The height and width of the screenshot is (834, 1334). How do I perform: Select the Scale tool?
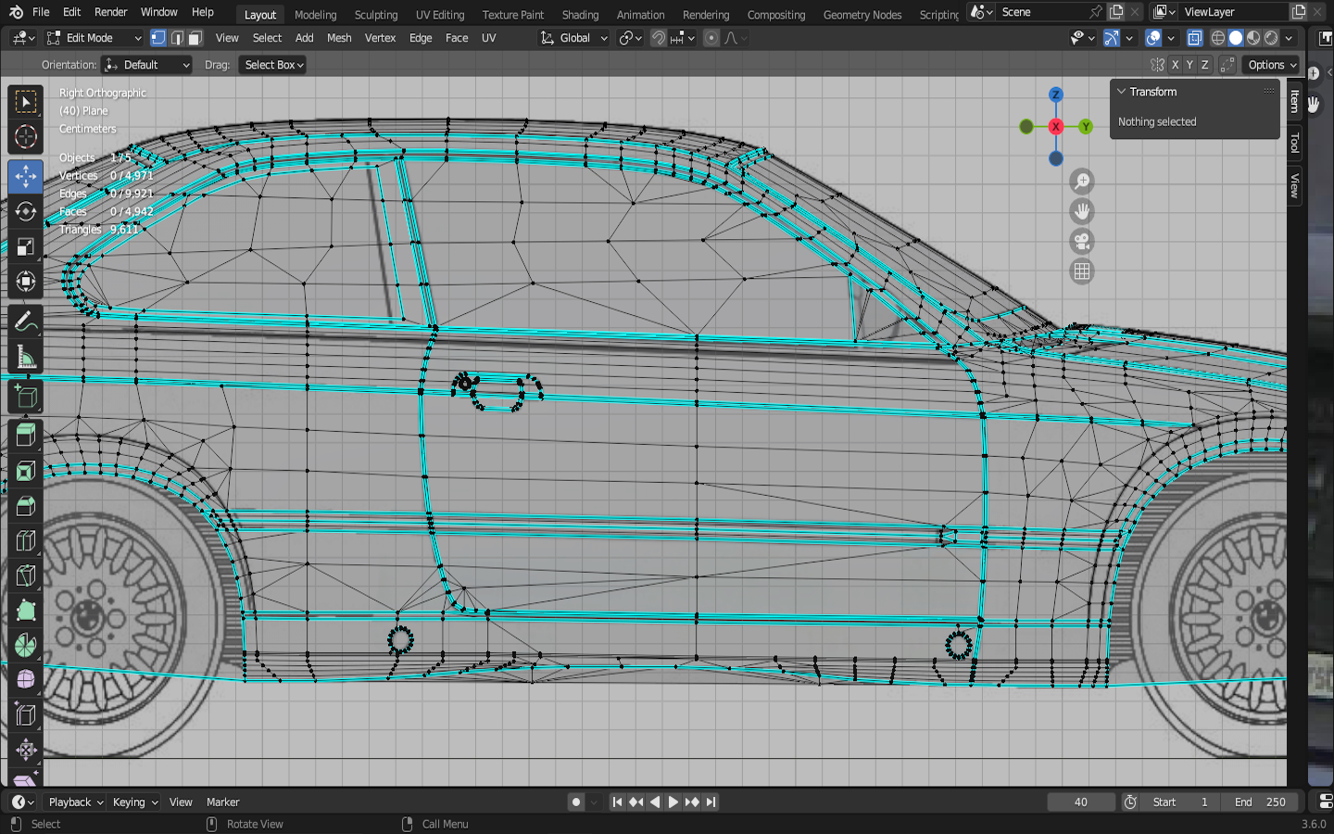pyautogui.click(x=25, y=246)
